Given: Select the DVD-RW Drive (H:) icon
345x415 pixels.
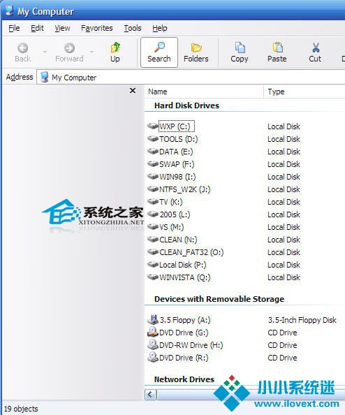Looking at the screenshot, I should (x=153, y=344).
